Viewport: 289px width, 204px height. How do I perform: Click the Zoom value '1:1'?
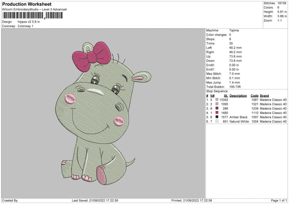pyautogui.click(x=279, y=21)
